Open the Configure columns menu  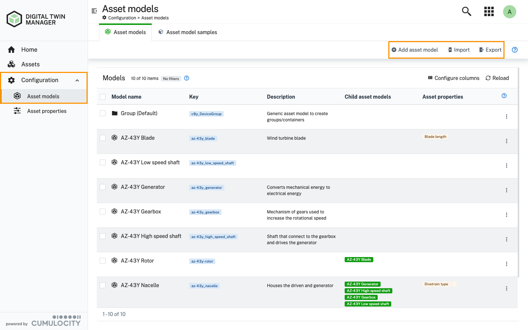[453, 78]
